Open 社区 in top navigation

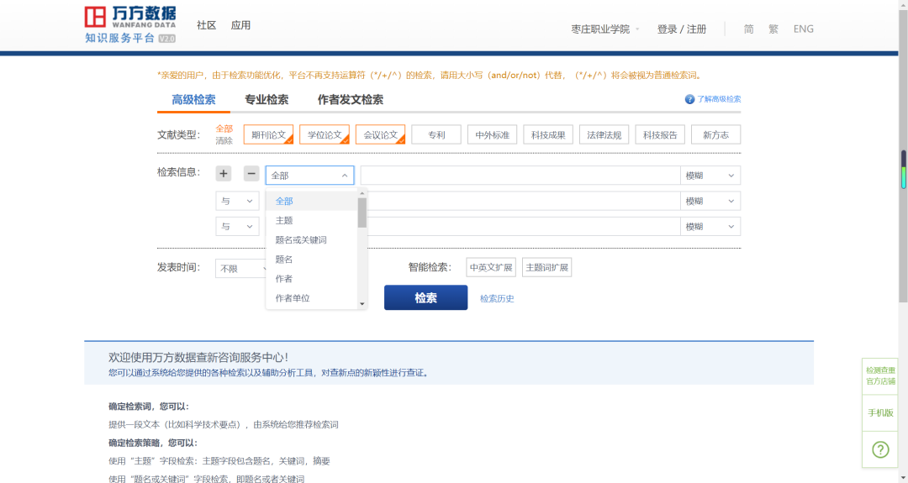(206, 25)
